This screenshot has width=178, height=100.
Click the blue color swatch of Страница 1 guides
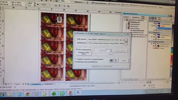coord(159,24)
